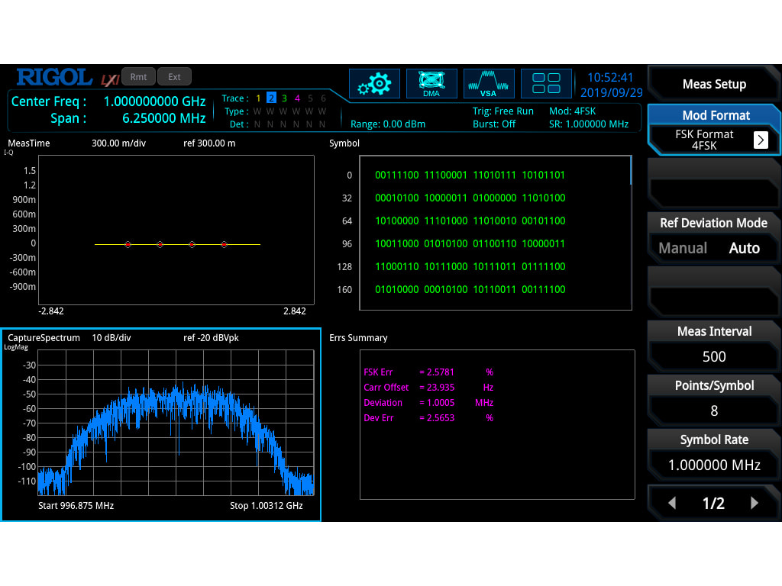This screenshot has width=782, height=586.
Task: Select the Mod Format menu item
Action: click(714, 115)
